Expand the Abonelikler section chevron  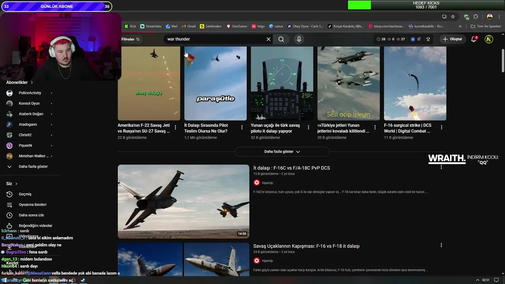32,82
